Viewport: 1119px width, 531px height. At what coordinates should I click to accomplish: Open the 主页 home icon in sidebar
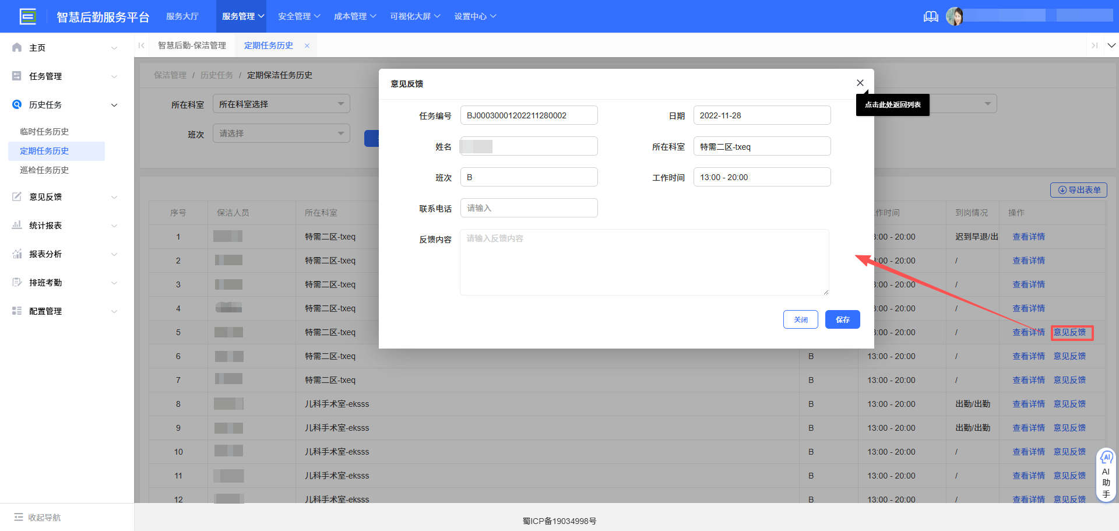[x=16, y=47]
